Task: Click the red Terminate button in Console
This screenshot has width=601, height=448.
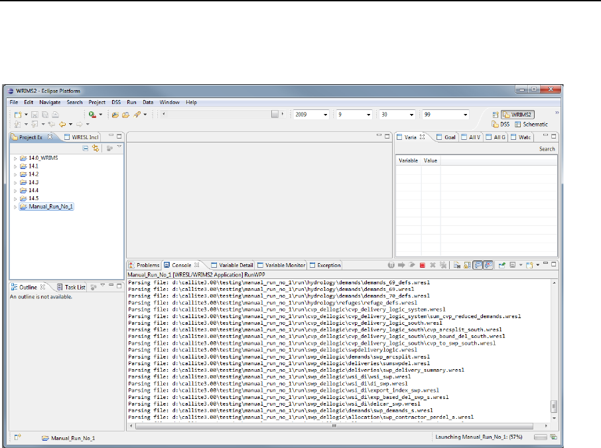Action: click(x=422, y=265)
